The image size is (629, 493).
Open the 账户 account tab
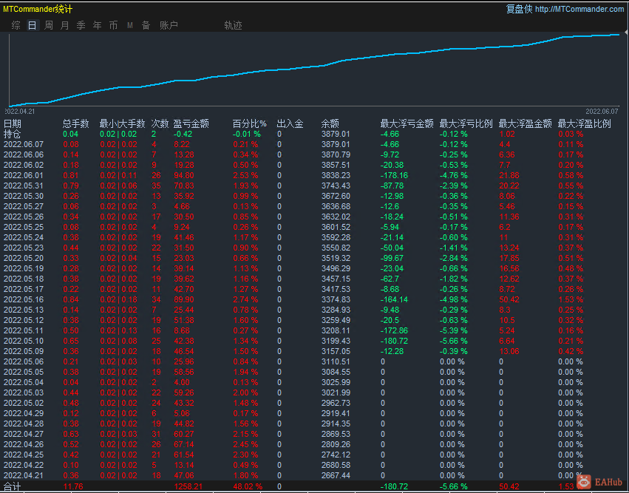(x=167, y=24)
